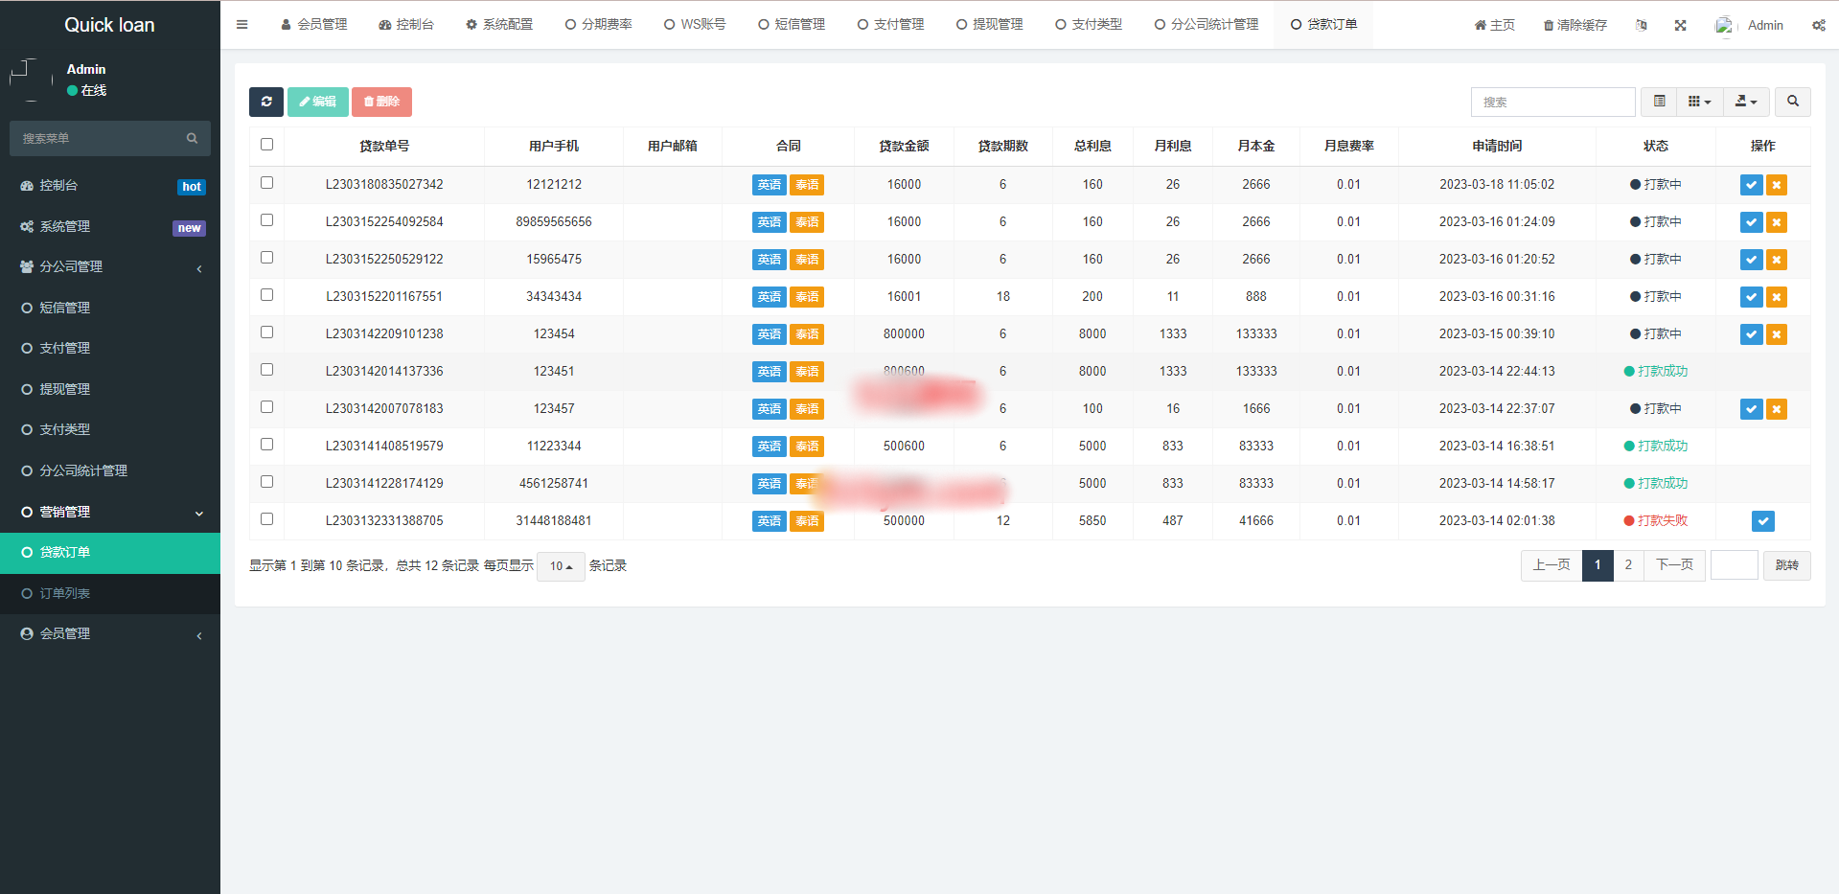
Task: Open the export data dropdown
Action: pyautogui.click(x=1746, y=102)
